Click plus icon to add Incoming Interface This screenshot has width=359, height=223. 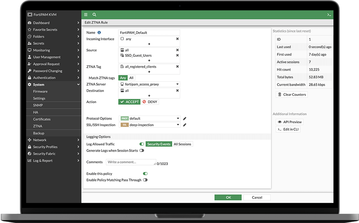pos(149,44)
